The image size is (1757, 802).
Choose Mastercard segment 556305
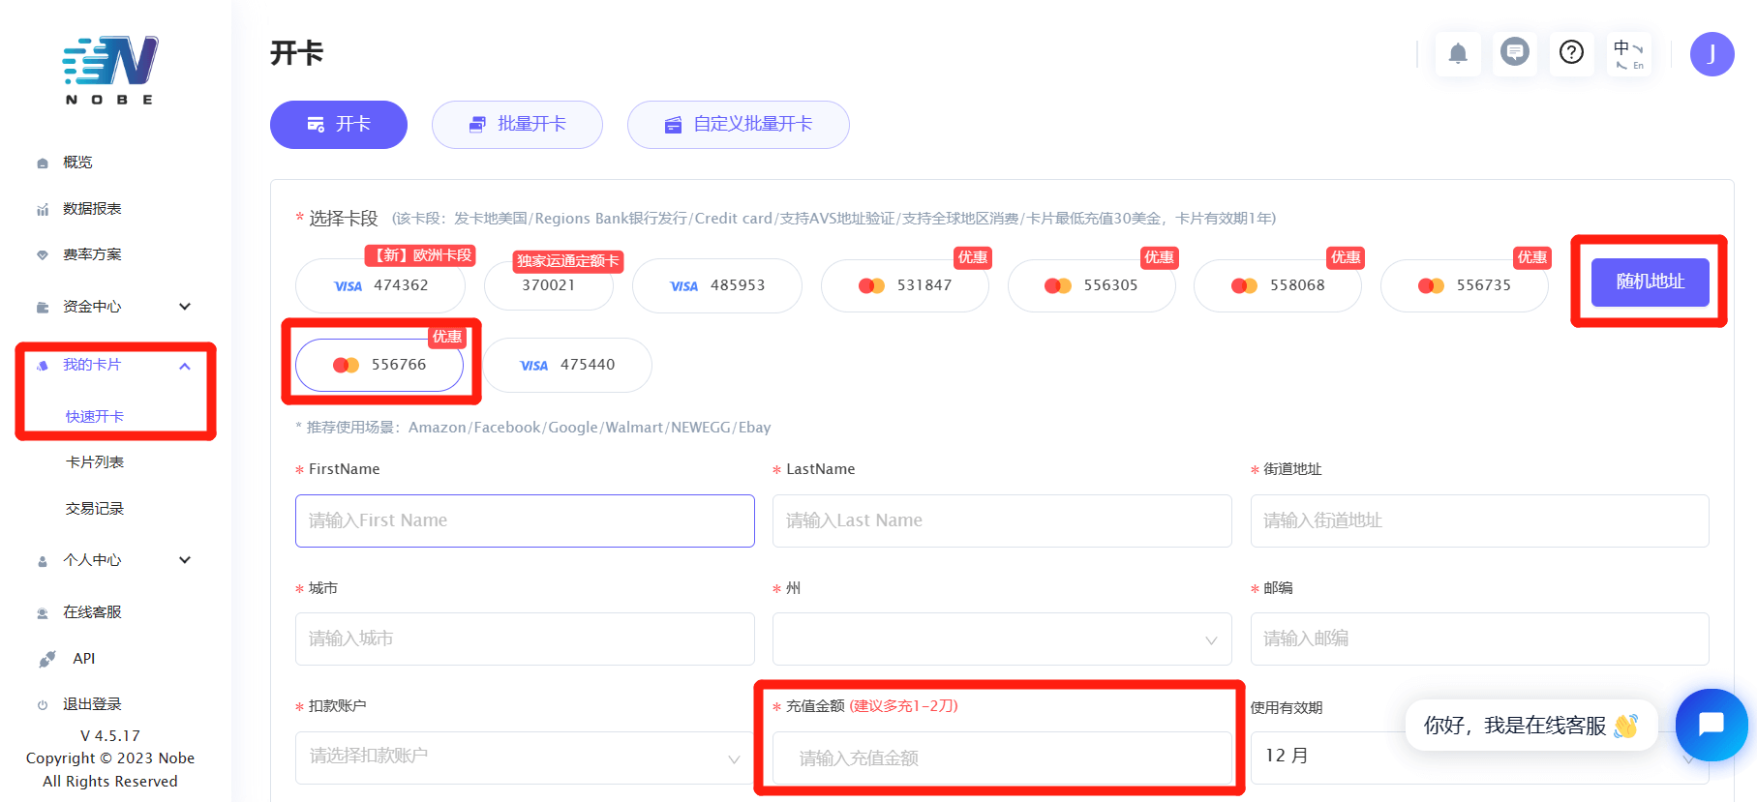click(1092, 285)
